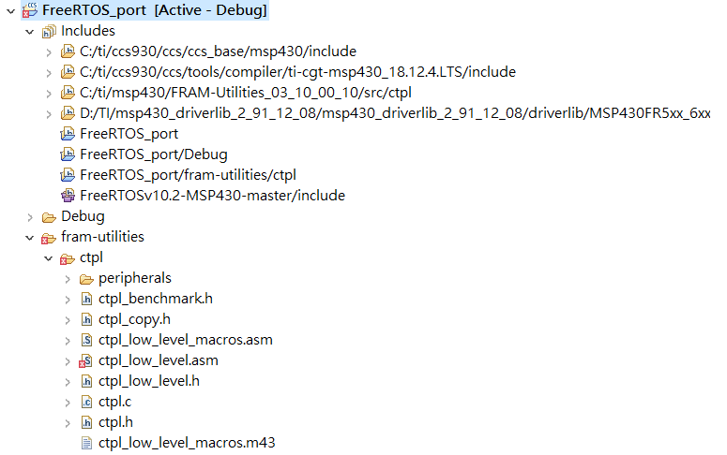Screen dimensions: 727x455
Task: Click the ctpl_low_level_macros.m43 file icon
Action: tap(86, 443)
